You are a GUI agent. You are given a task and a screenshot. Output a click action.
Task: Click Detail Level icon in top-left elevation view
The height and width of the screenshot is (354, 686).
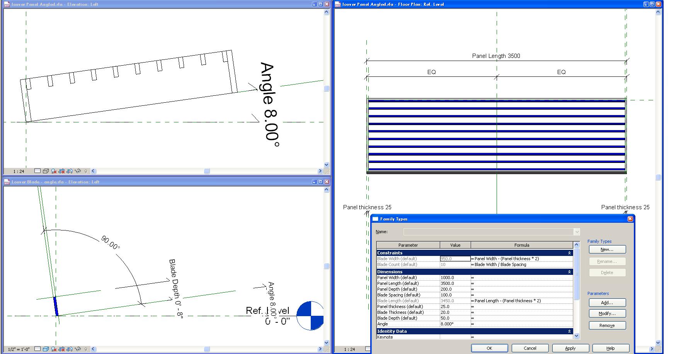pyautogui.click(x=37, y=171)
